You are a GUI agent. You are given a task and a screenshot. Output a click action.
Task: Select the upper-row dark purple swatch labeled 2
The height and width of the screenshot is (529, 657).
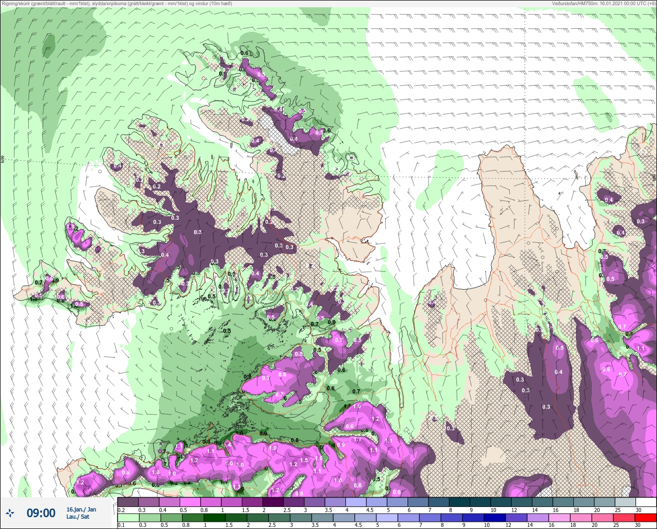coord(273,502)
